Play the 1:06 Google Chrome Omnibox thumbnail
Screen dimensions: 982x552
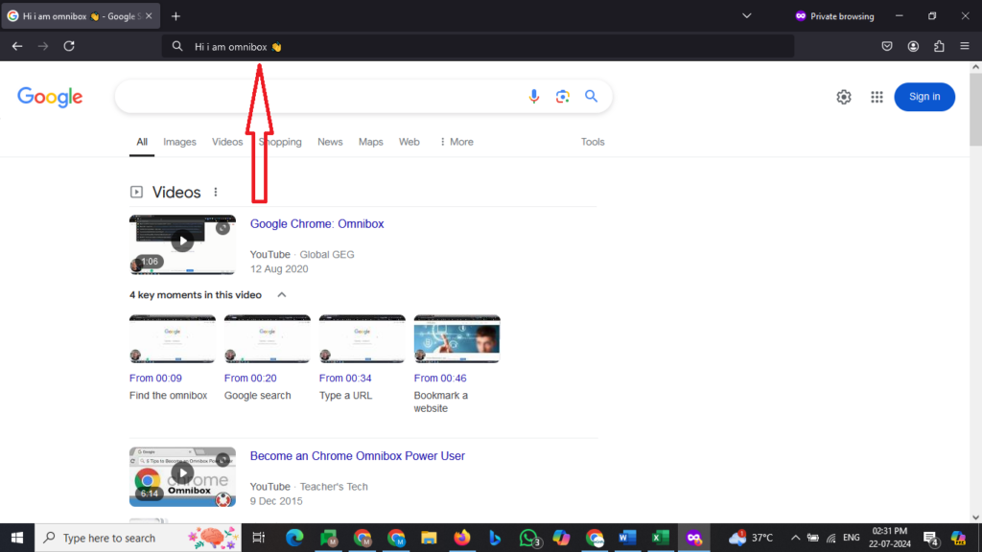click(182, 244)
